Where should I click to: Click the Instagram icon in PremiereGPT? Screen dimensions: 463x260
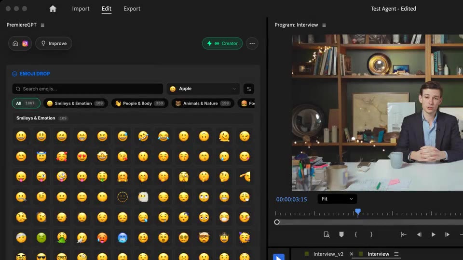tap(25, 44)
